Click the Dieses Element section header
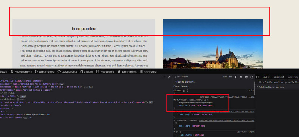The height and width of the screenshot is (137, 299). [x=181, y=86]
